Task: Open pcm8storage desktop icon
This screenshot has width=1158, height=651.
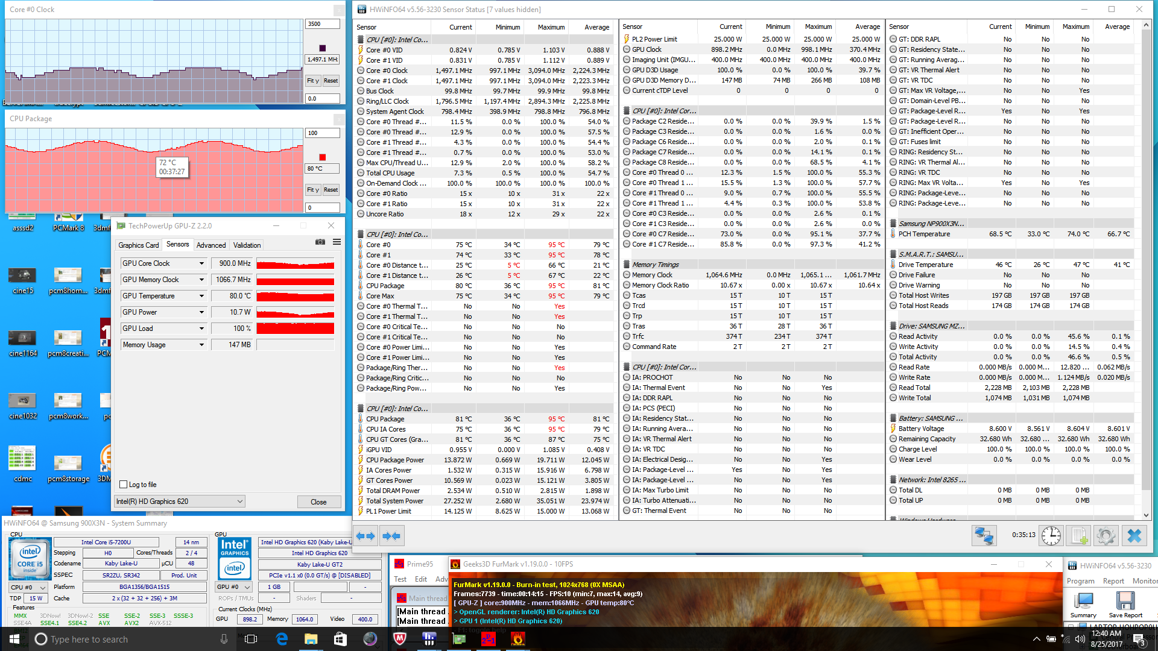Action: pos(68,468)
